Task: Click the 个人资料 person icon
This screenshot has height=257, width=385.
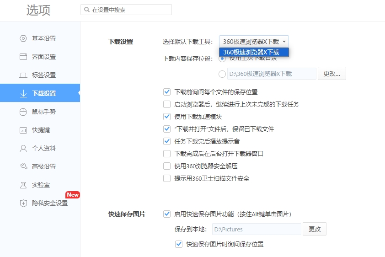Action: 23,148
